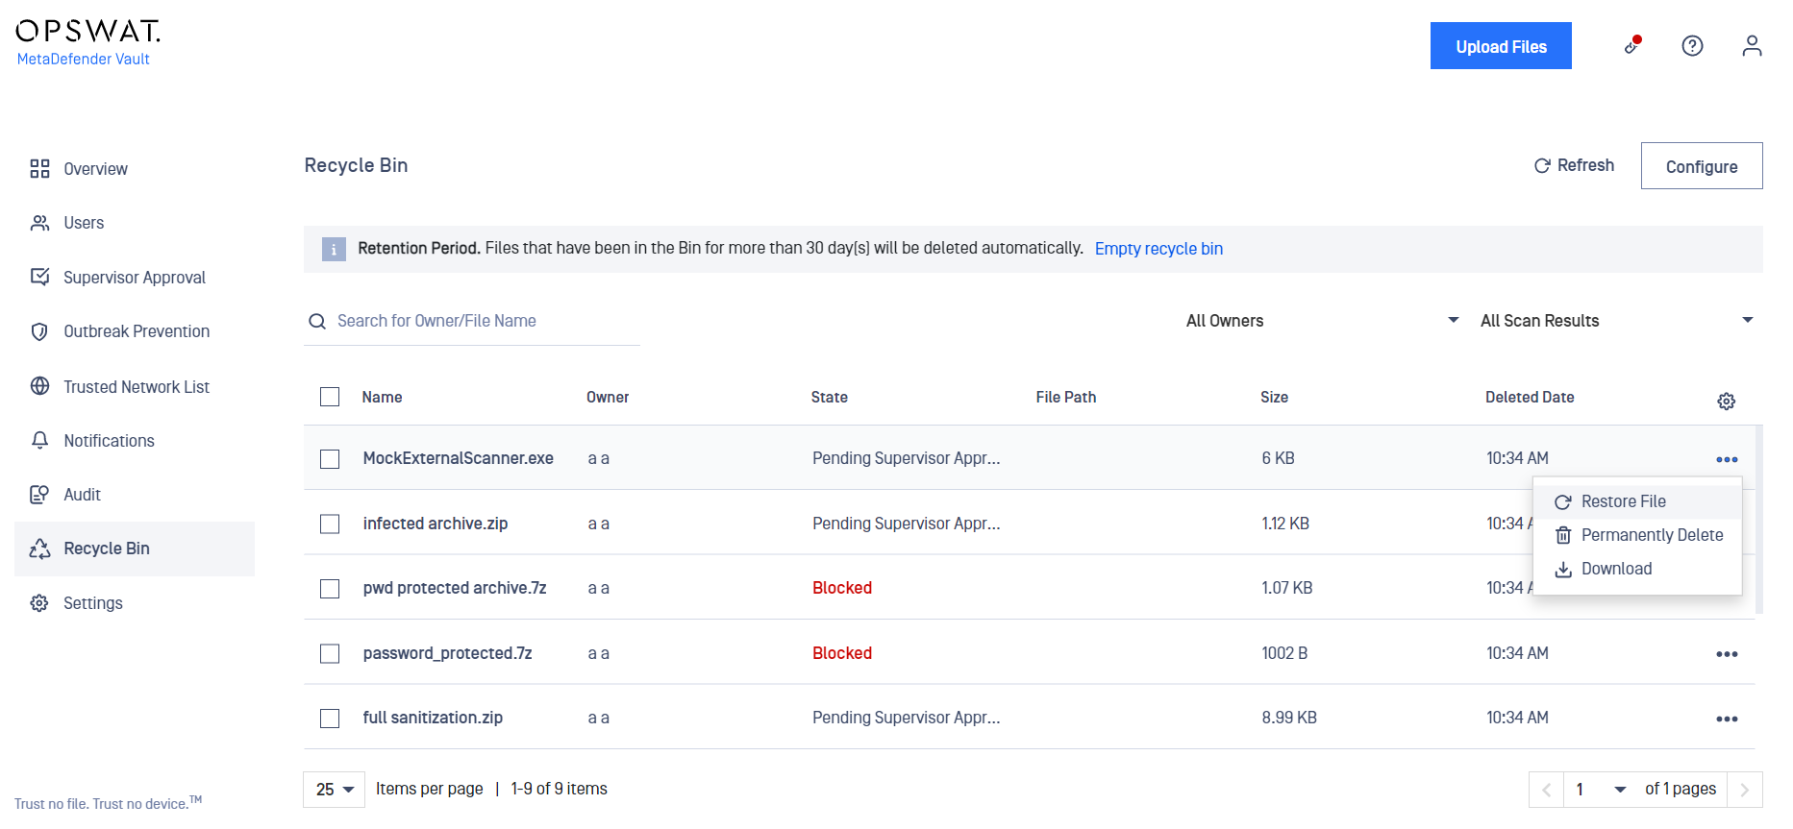Open the 25 items per page dropdown
1793x829 pixels.
click(x=334, y=790)
